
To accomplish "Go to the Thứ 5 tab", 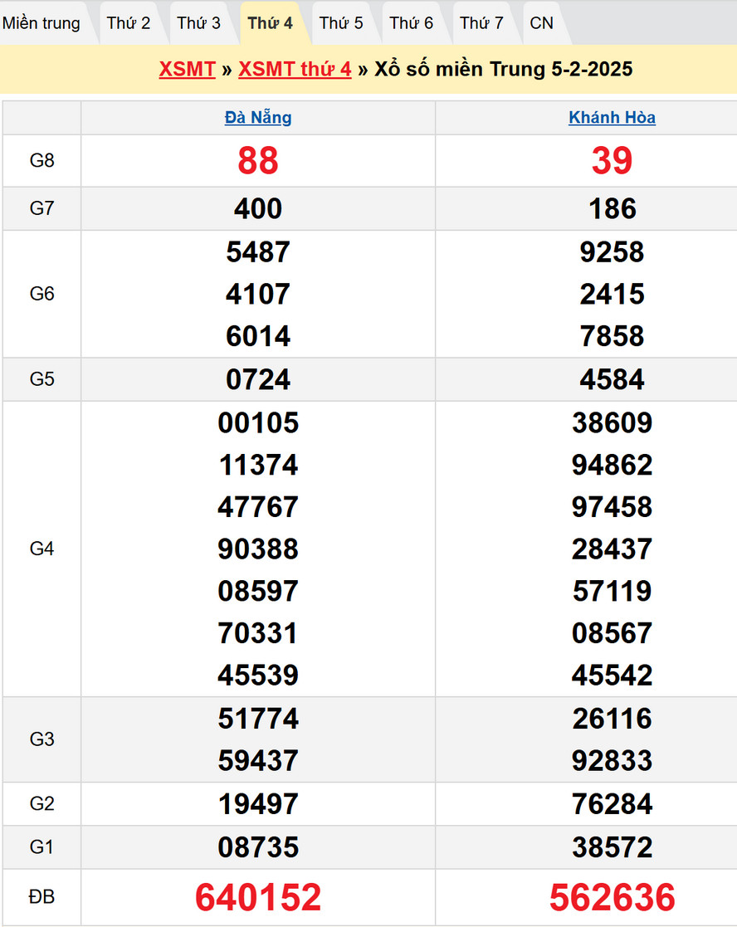I will click(341, 22).
